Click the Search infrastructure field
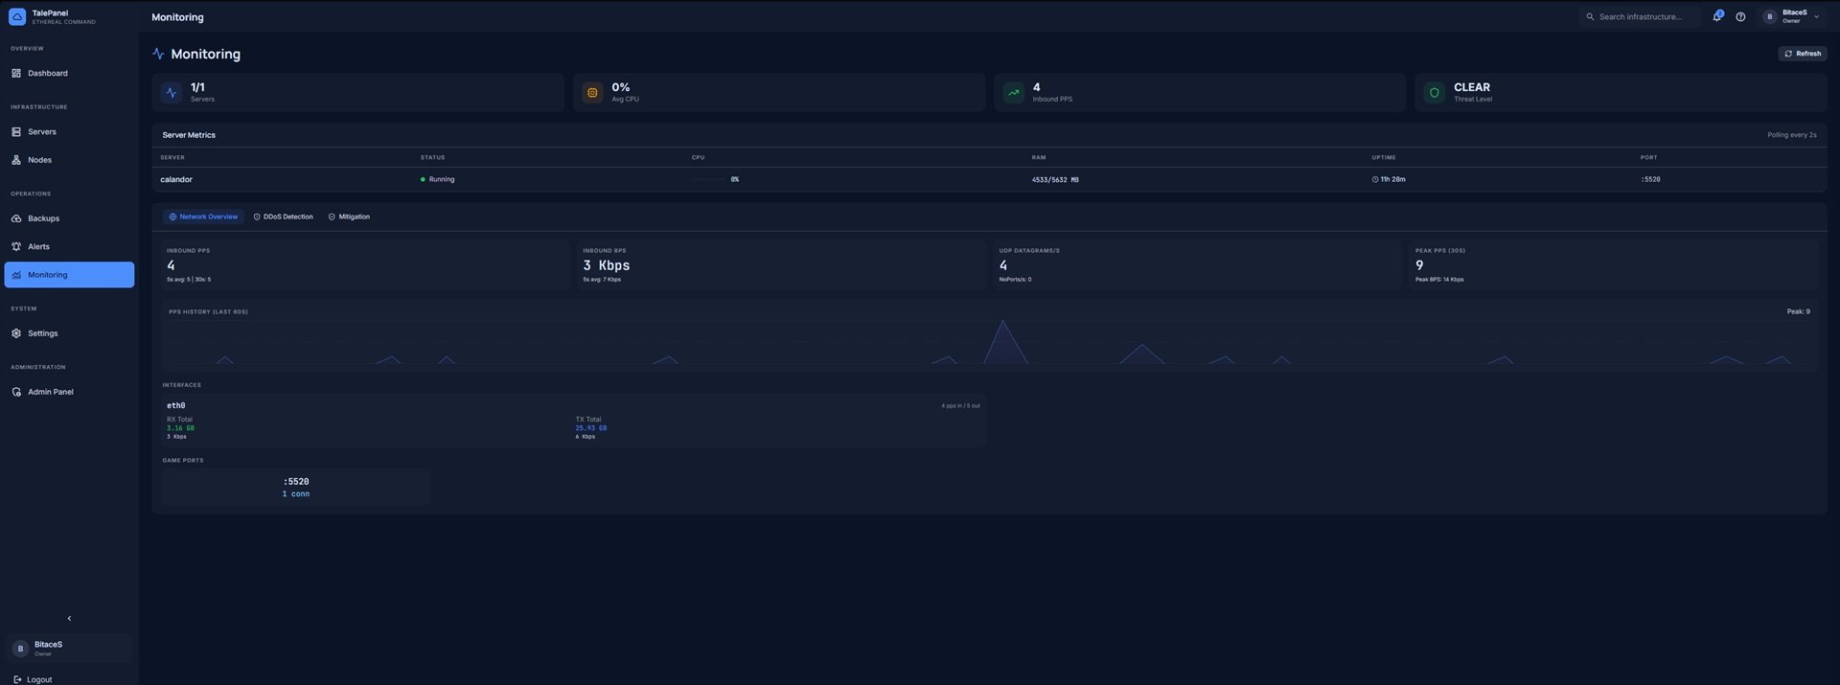 click(x=1640, y=16)
